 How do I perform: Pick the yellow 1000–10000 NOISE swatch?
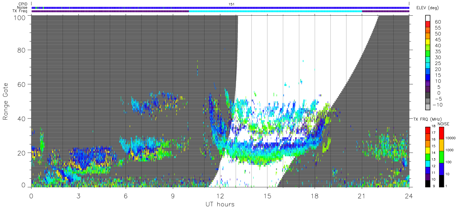441,145
